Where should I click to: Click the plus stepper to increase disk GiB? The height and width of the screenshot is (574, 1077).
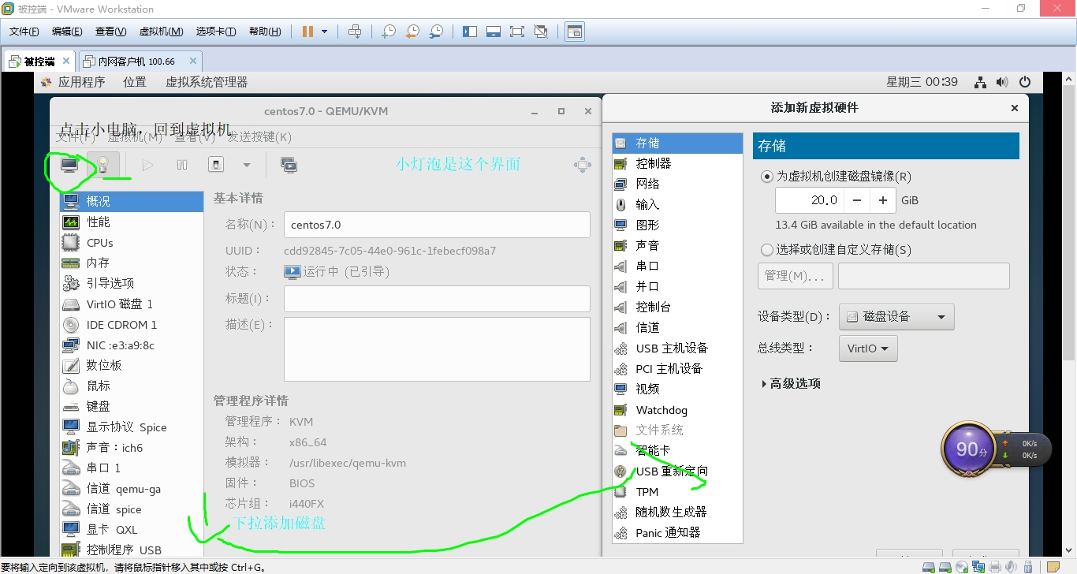[x=883, y=200]
